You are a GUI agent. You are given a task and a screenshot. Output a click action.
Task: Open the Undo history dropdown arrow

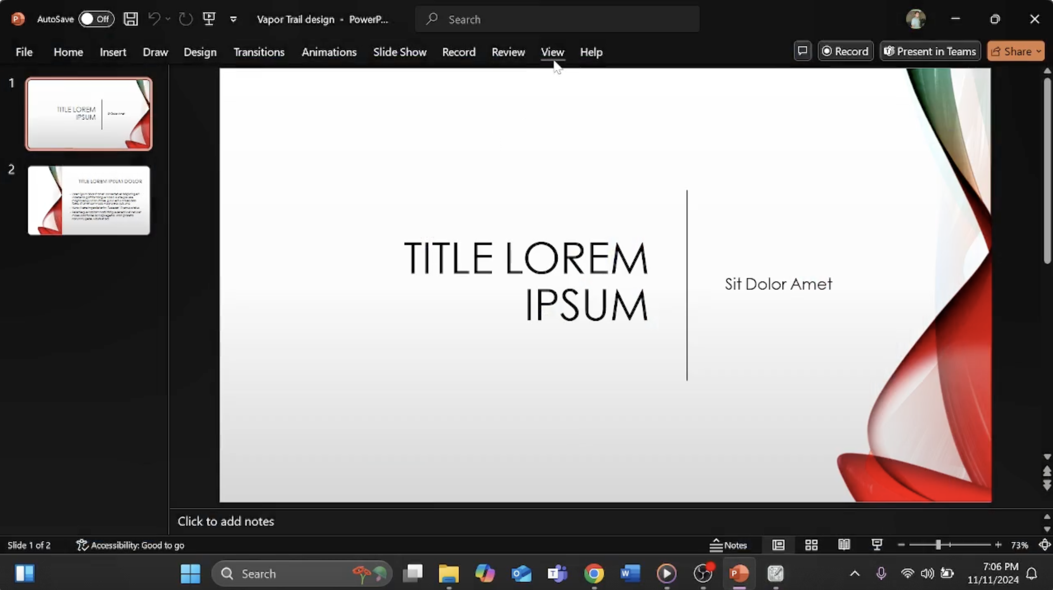pos(168,19)
